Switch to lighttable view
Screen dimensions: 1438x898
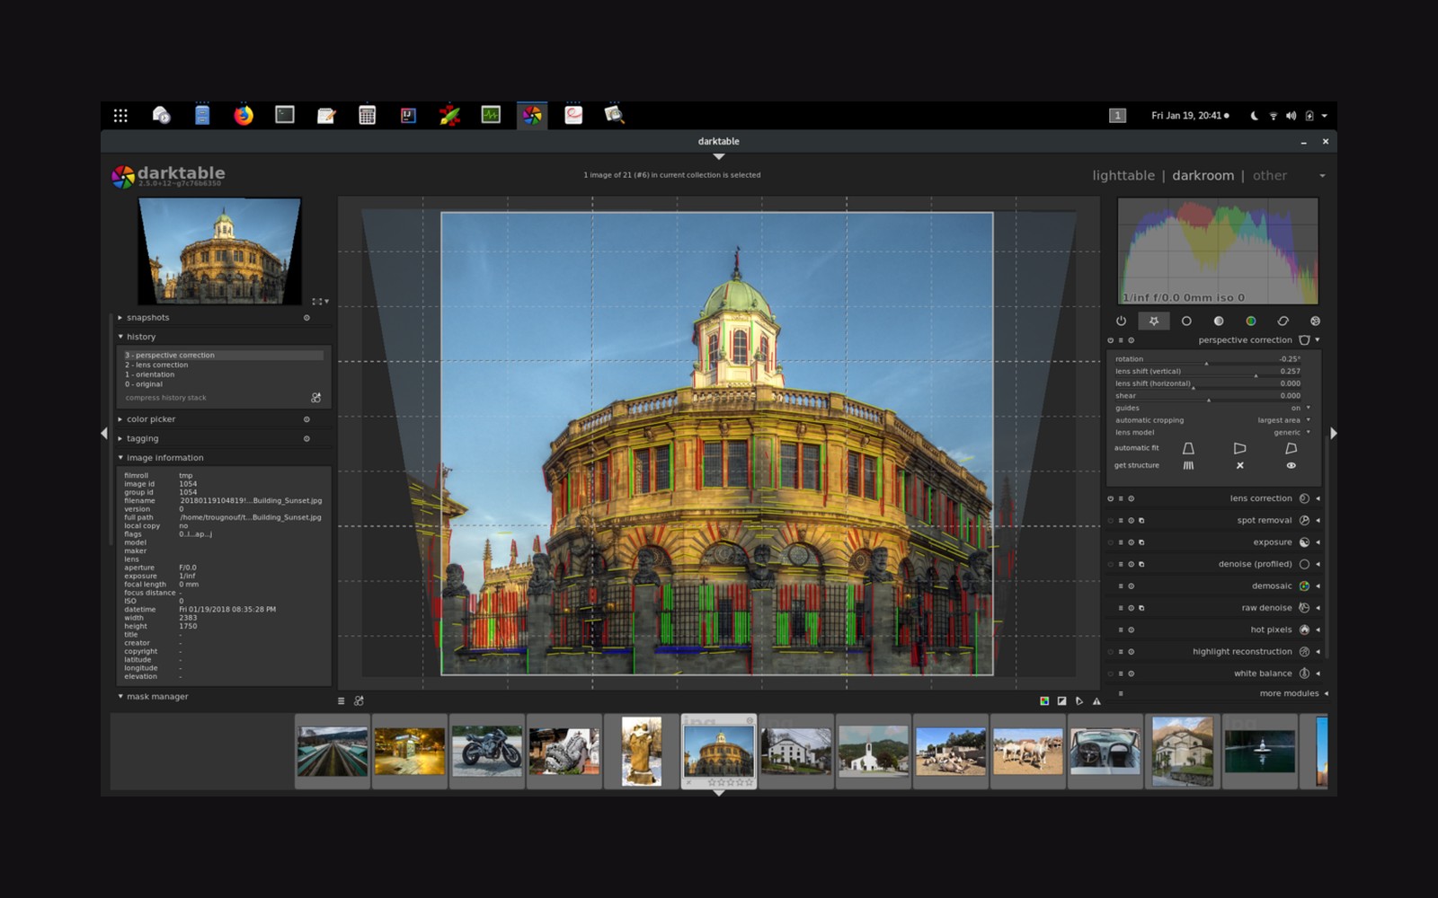click(1123, 175)
